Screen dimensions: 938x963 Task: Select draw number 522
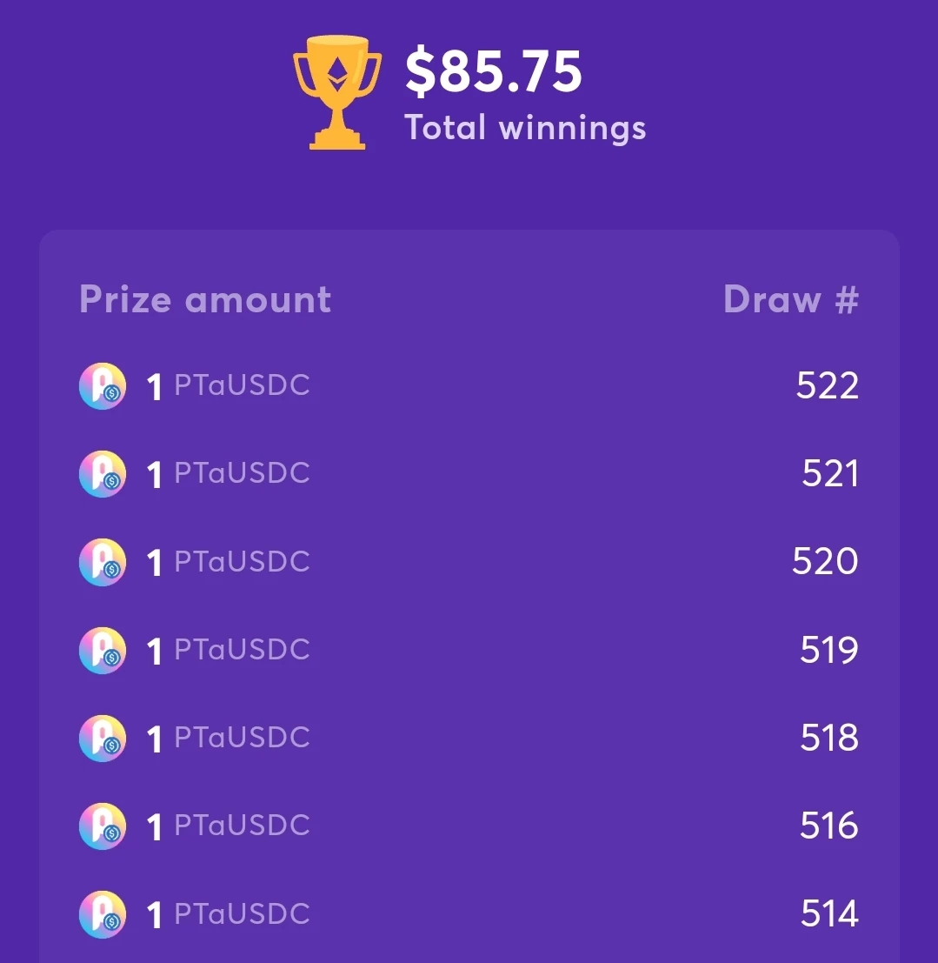(828, 385)
